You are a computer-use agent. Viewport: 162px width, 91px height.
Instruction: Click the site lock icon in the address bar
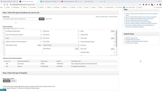coord(11,5)
